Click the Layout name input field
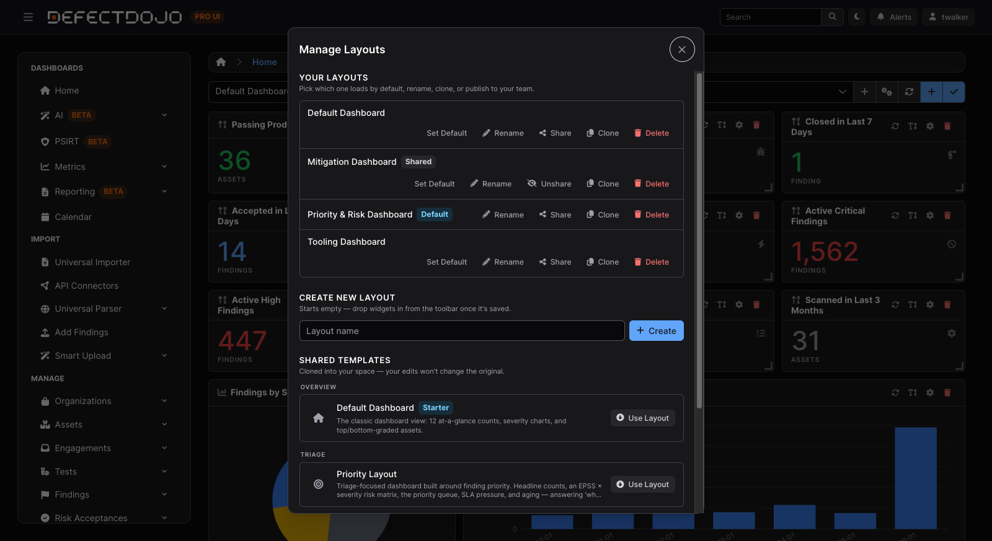Image resolution: width=992 pixels, height=541 pixels. coord(462,331)
